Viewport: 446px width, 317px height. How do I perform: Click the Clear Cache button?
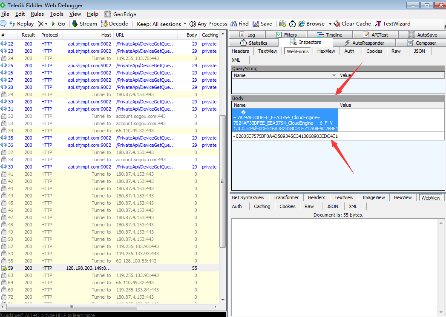click(x=352, y=24)
